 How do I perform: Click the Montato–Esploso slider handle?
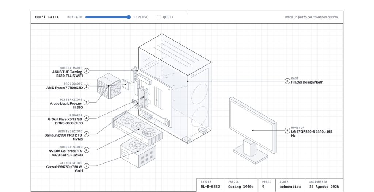pos(129,17)
